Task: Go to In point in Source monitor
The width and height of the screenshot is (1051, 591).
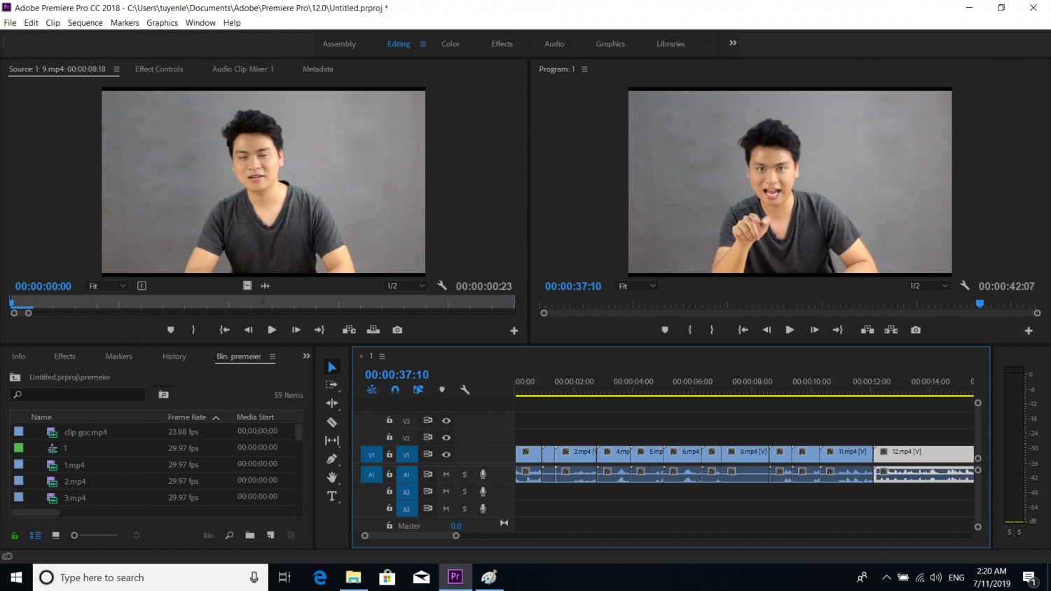Action: click(x=224, y=330)
